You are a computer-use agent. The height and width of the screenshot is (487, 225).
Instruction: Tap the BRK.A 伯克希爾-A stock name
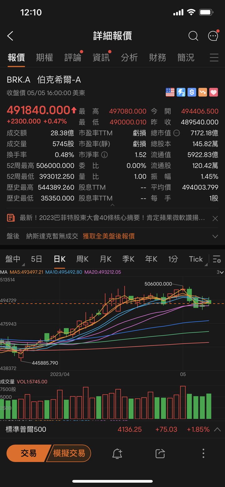[x=44, y=80]
